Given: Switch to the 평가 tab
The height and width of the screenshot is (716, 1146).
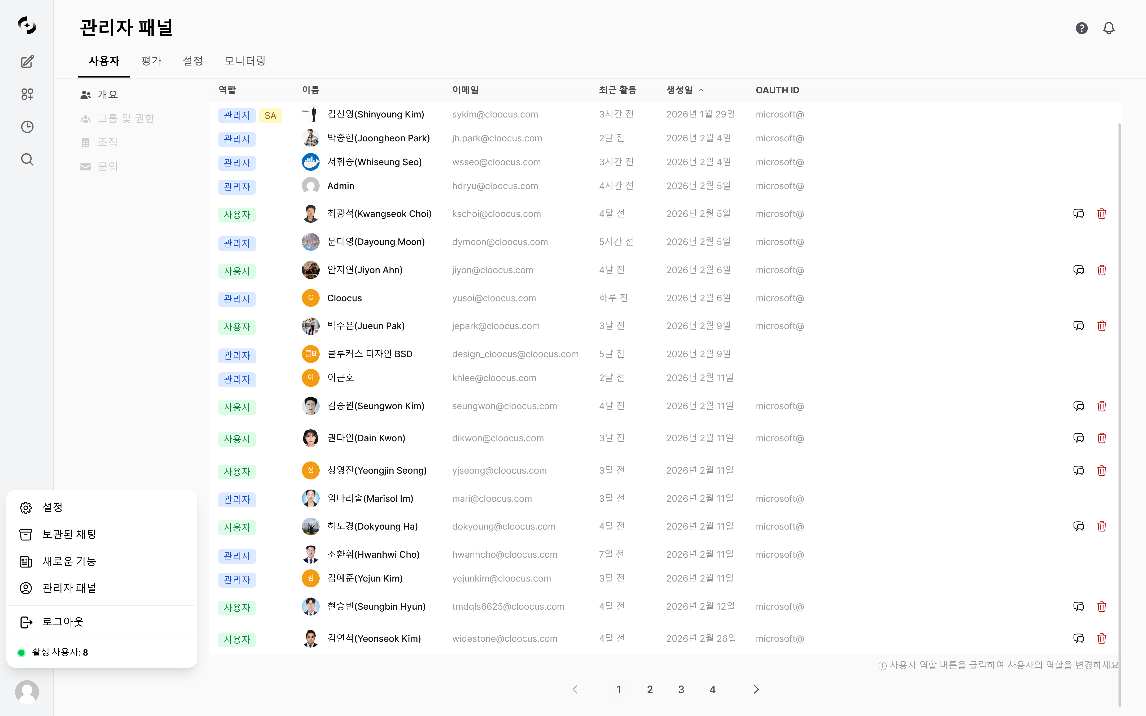Looking at the screenshot, I should coord(151,61).
